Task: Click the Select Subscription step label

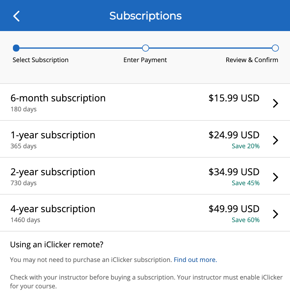Action: (41, 60)
